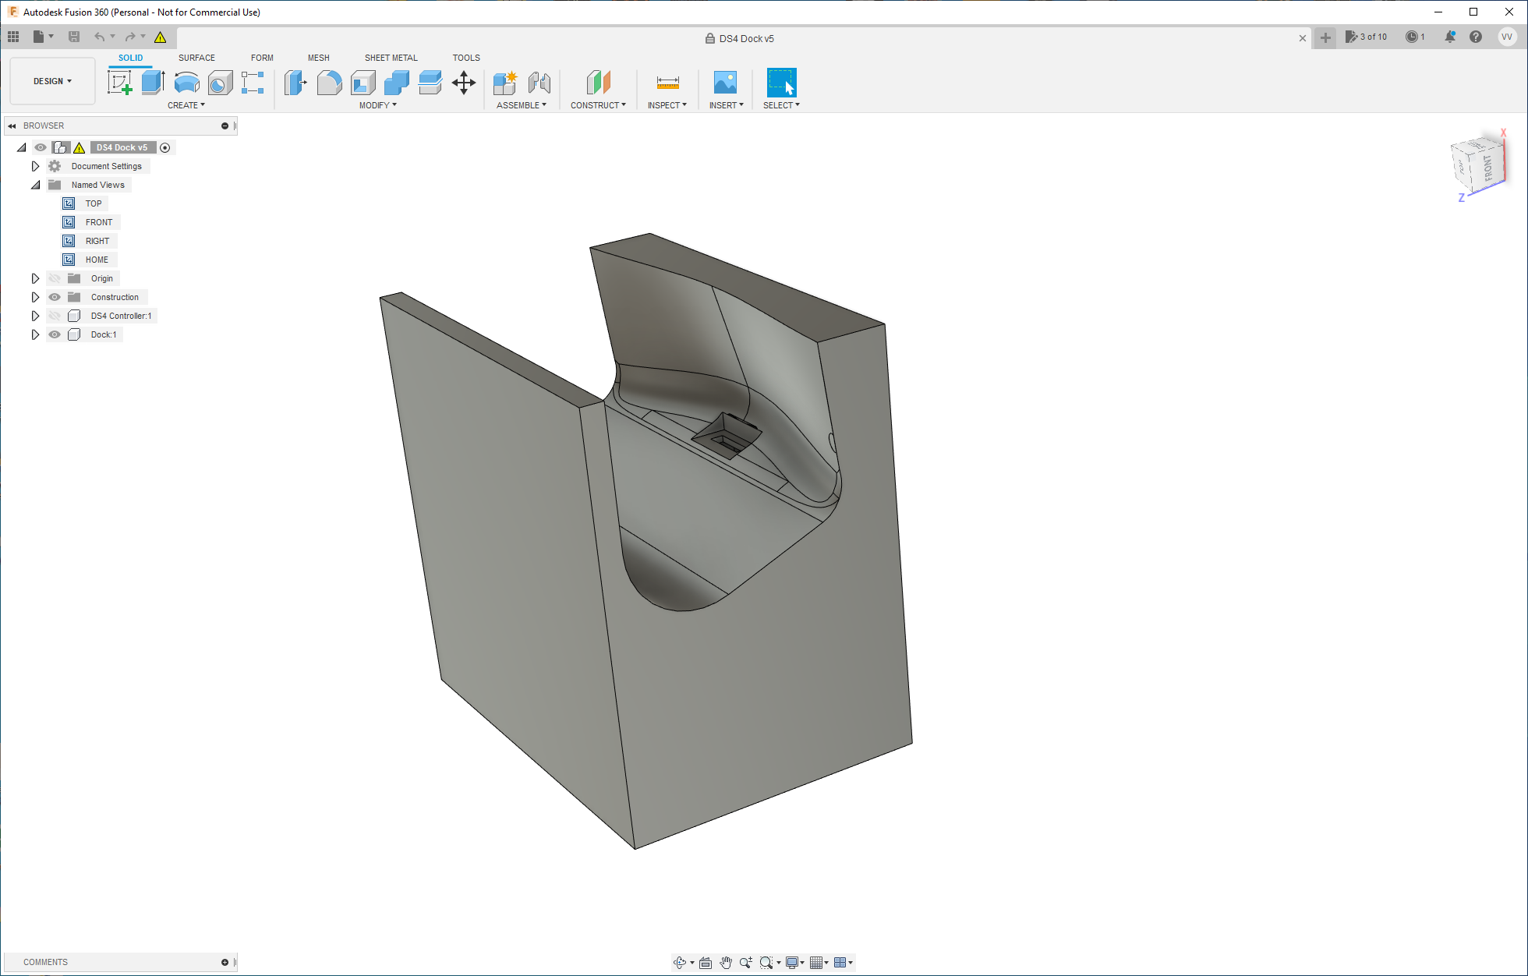Expand Document Settings node
Image resolution: width=1528 pixels, height=976 pixels.
35,166
